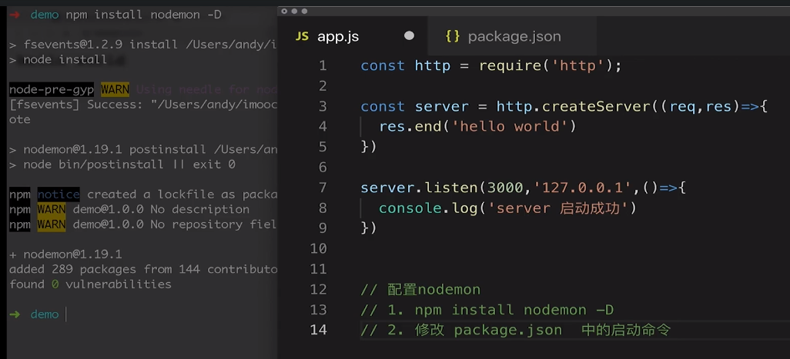Click line number 7 in the editor gutter

(323, 188)
